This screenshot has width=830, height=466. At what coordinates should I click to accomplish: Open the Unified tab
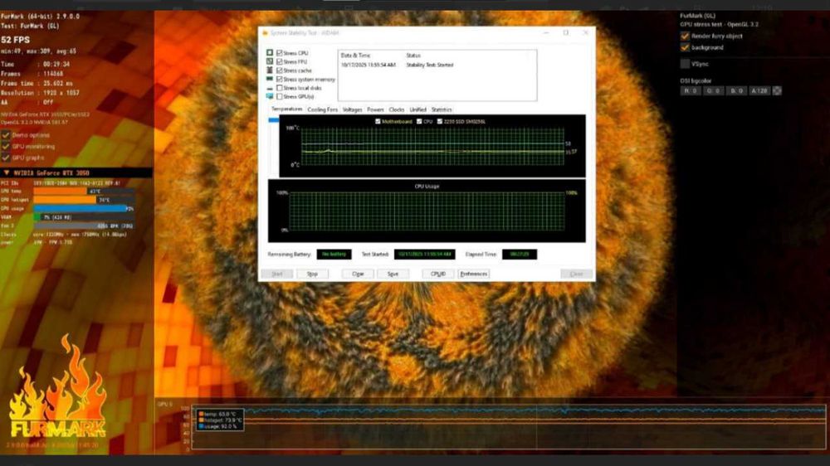pyautogui.click(x=417, y=109)
